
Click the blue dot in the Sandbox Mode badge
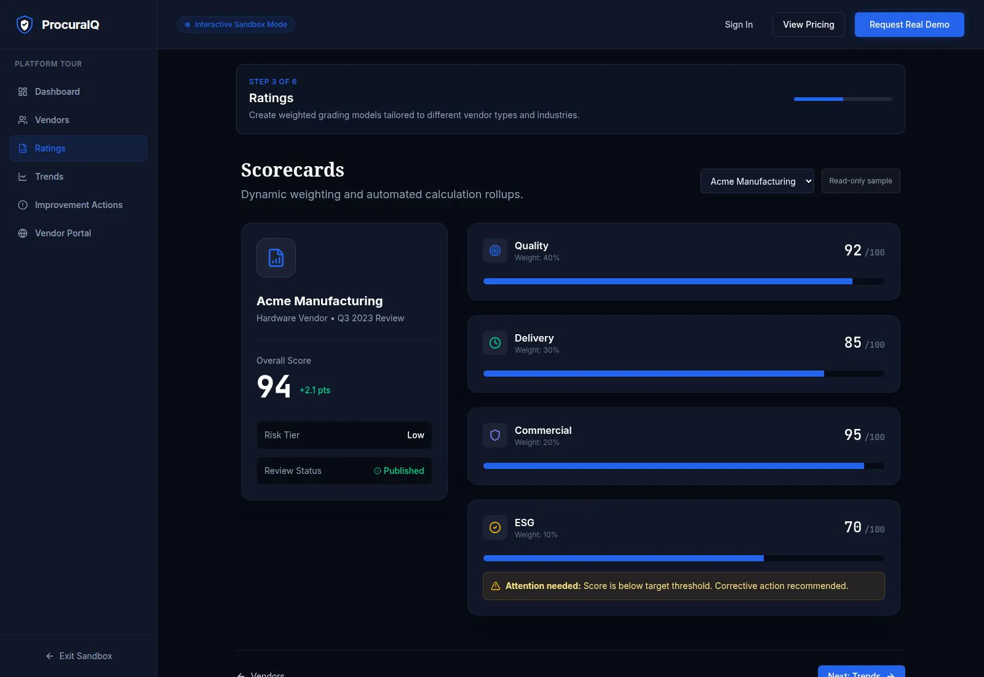point(188,25)
